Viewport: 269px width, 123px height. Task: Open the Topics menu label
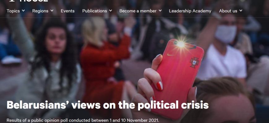pos(13,11)
